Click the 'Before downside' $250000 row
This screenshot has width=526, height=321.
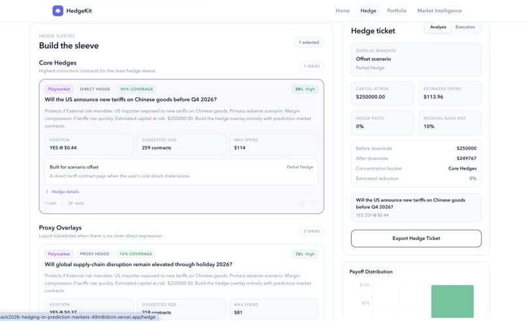point(416,148)
